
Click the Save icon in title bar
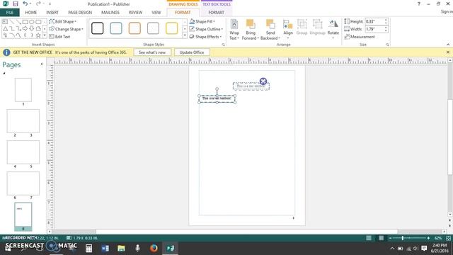(16, 4)
